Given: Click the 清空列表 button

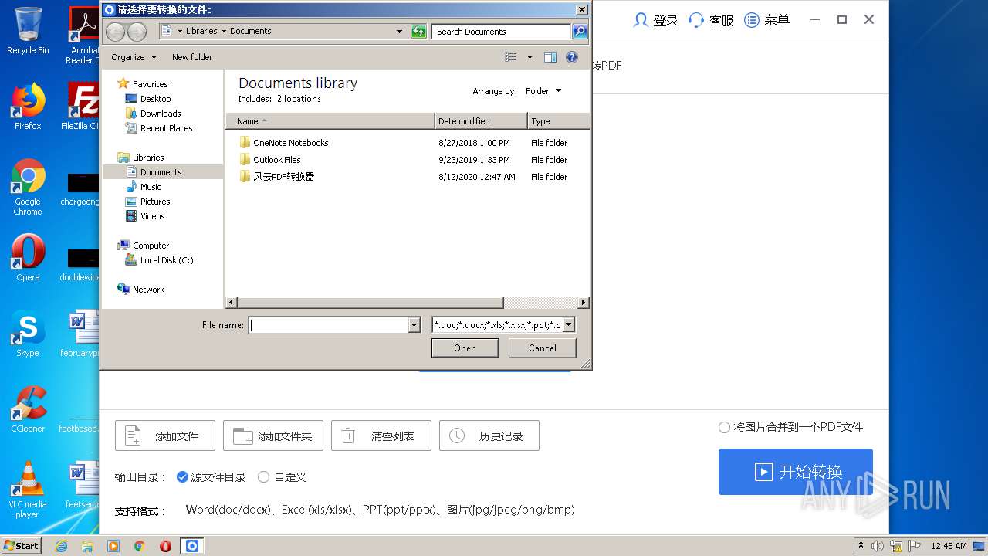Looking at the screenshot, I should (x=381, y=436).
